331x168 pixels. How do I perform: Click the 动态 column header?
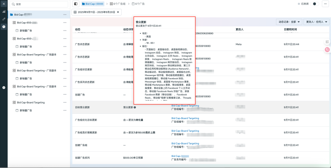[78, 29]
